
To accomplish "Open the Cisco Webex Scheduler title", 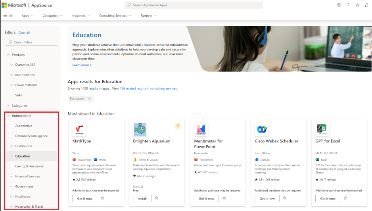I will [x=276, y=141].
